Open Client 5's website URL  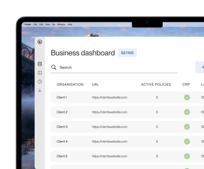tap(110, 156)
